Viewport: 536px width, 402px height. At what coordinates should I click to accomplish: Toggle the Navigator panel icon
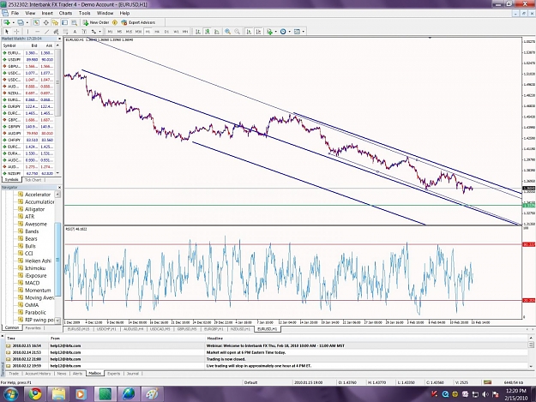(x=55, y=22)
